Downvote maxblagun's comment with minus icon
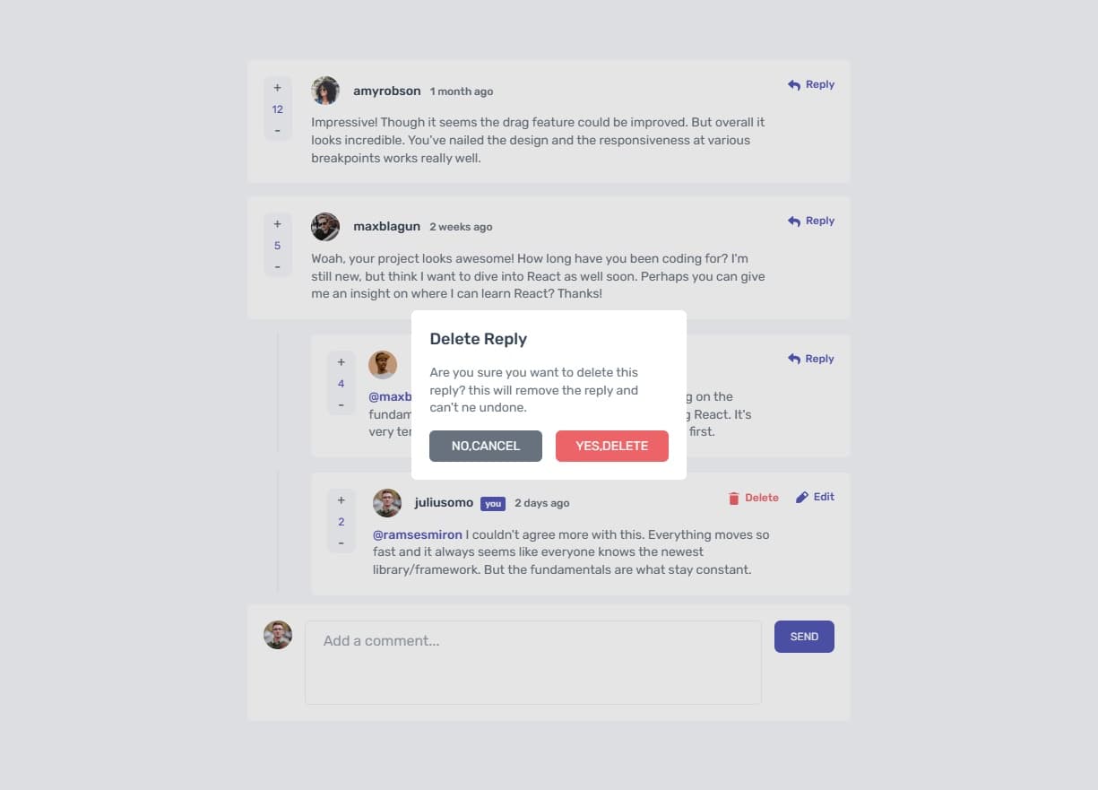Image resolution: width=1098 pixels, height=790 pixels. click(x=277, y=267)
